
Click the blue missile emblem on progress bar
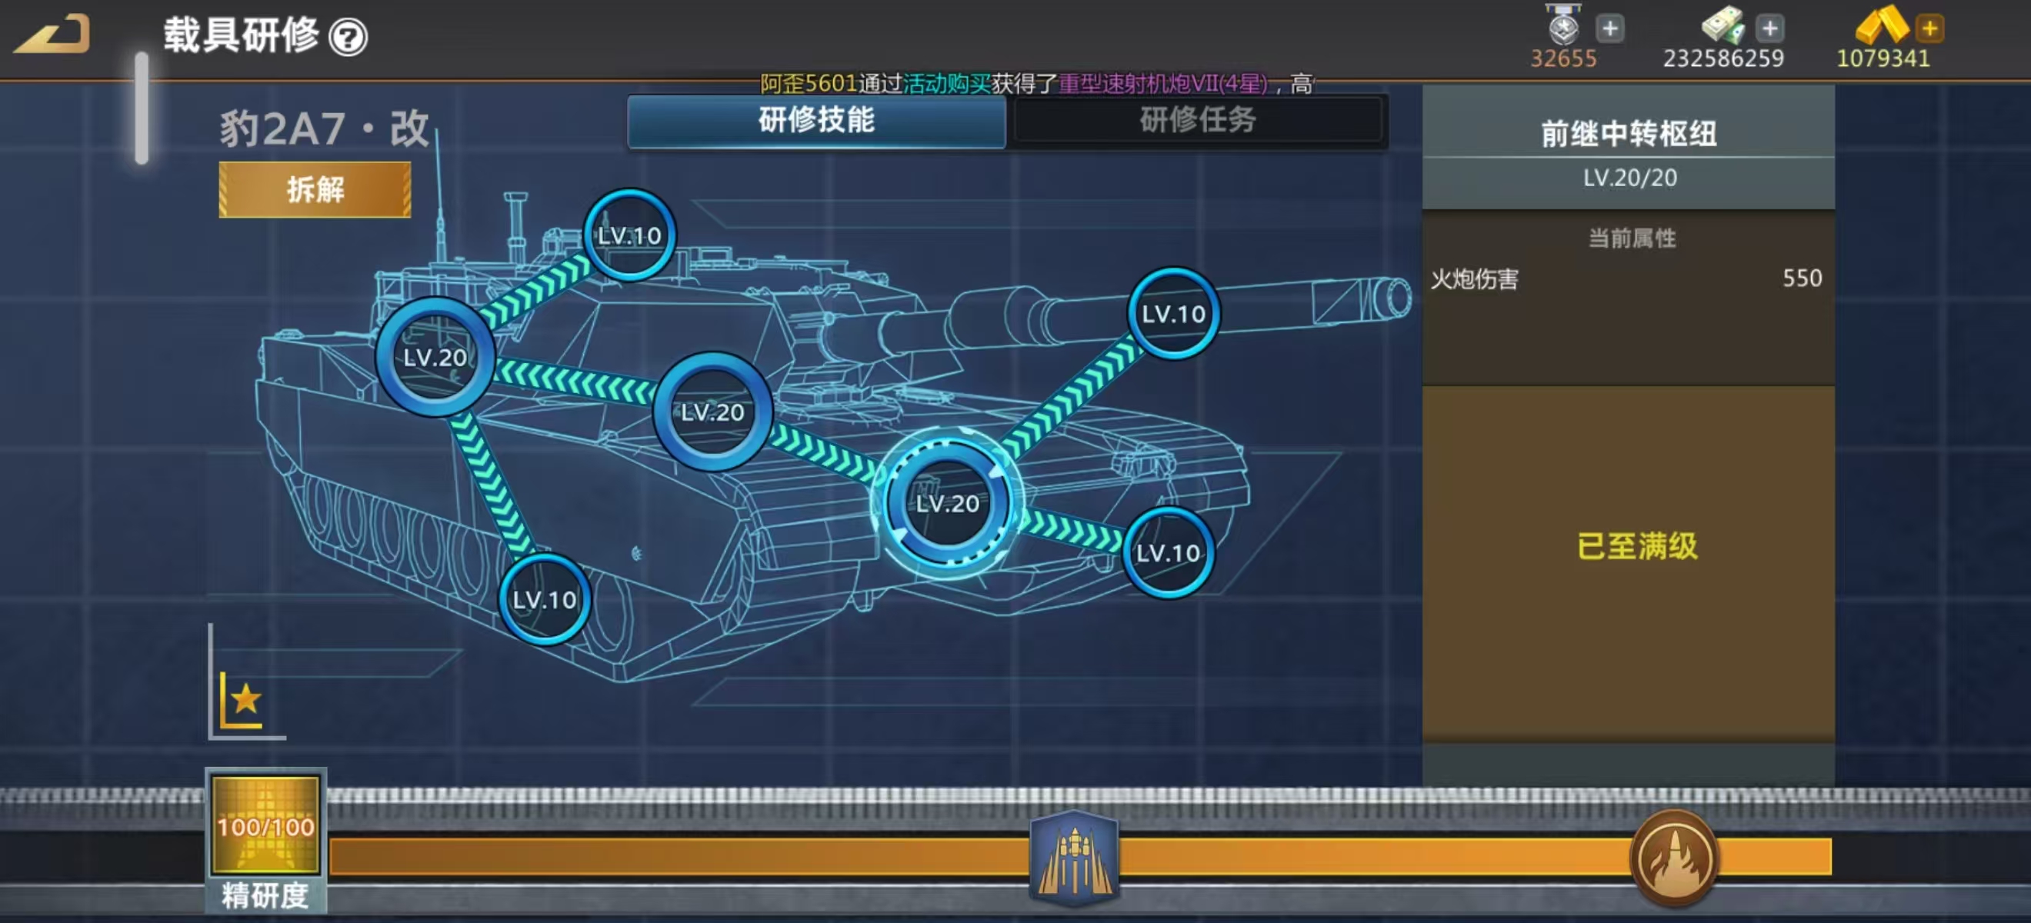(x=1073, y=857)
